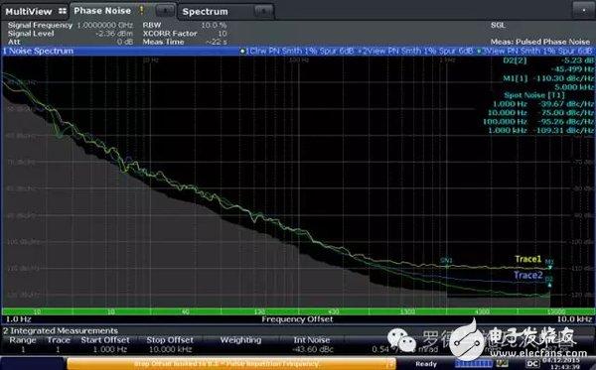Expand the Spectrum tab arrow button
The width and height of the screenshot is (596, 370).
263,11
